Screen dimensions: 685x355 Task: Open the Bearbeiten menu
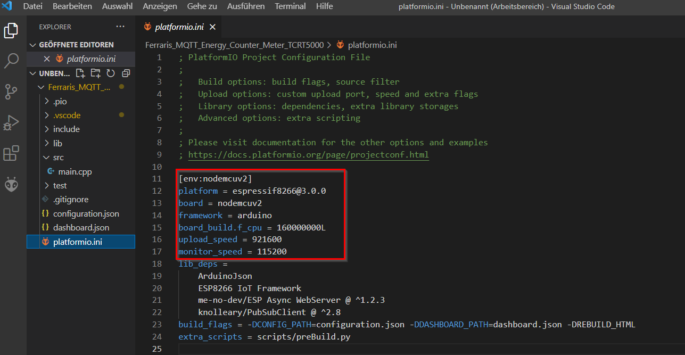(x=72, y=6)
